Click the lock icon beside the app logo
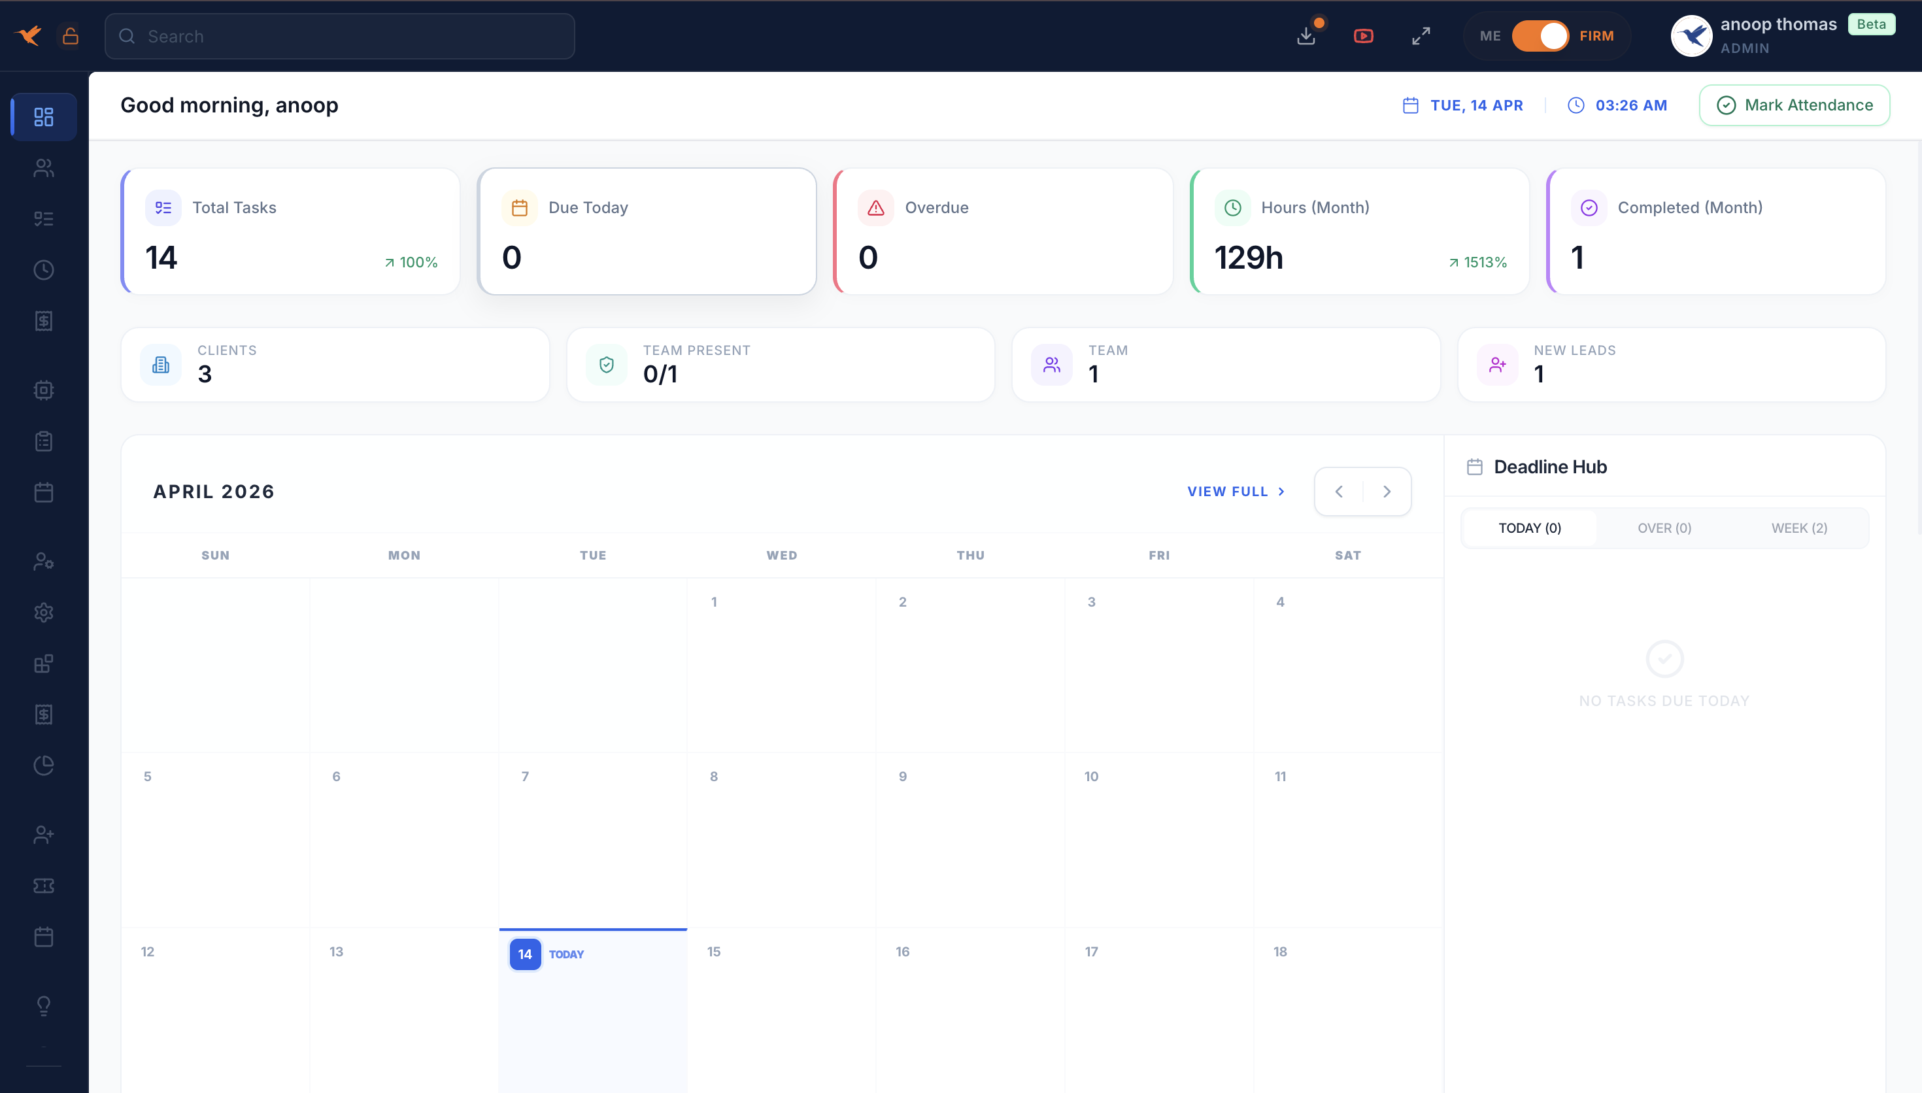The height and width of the screenshot is (1093, 1922). click(71, 35)
